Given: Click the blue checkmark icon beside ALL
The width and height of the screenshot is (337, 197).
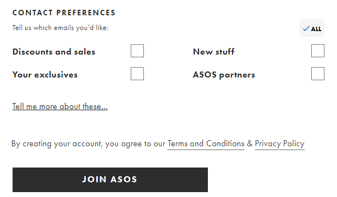Looking at the screenshot, I should (306, 28).
